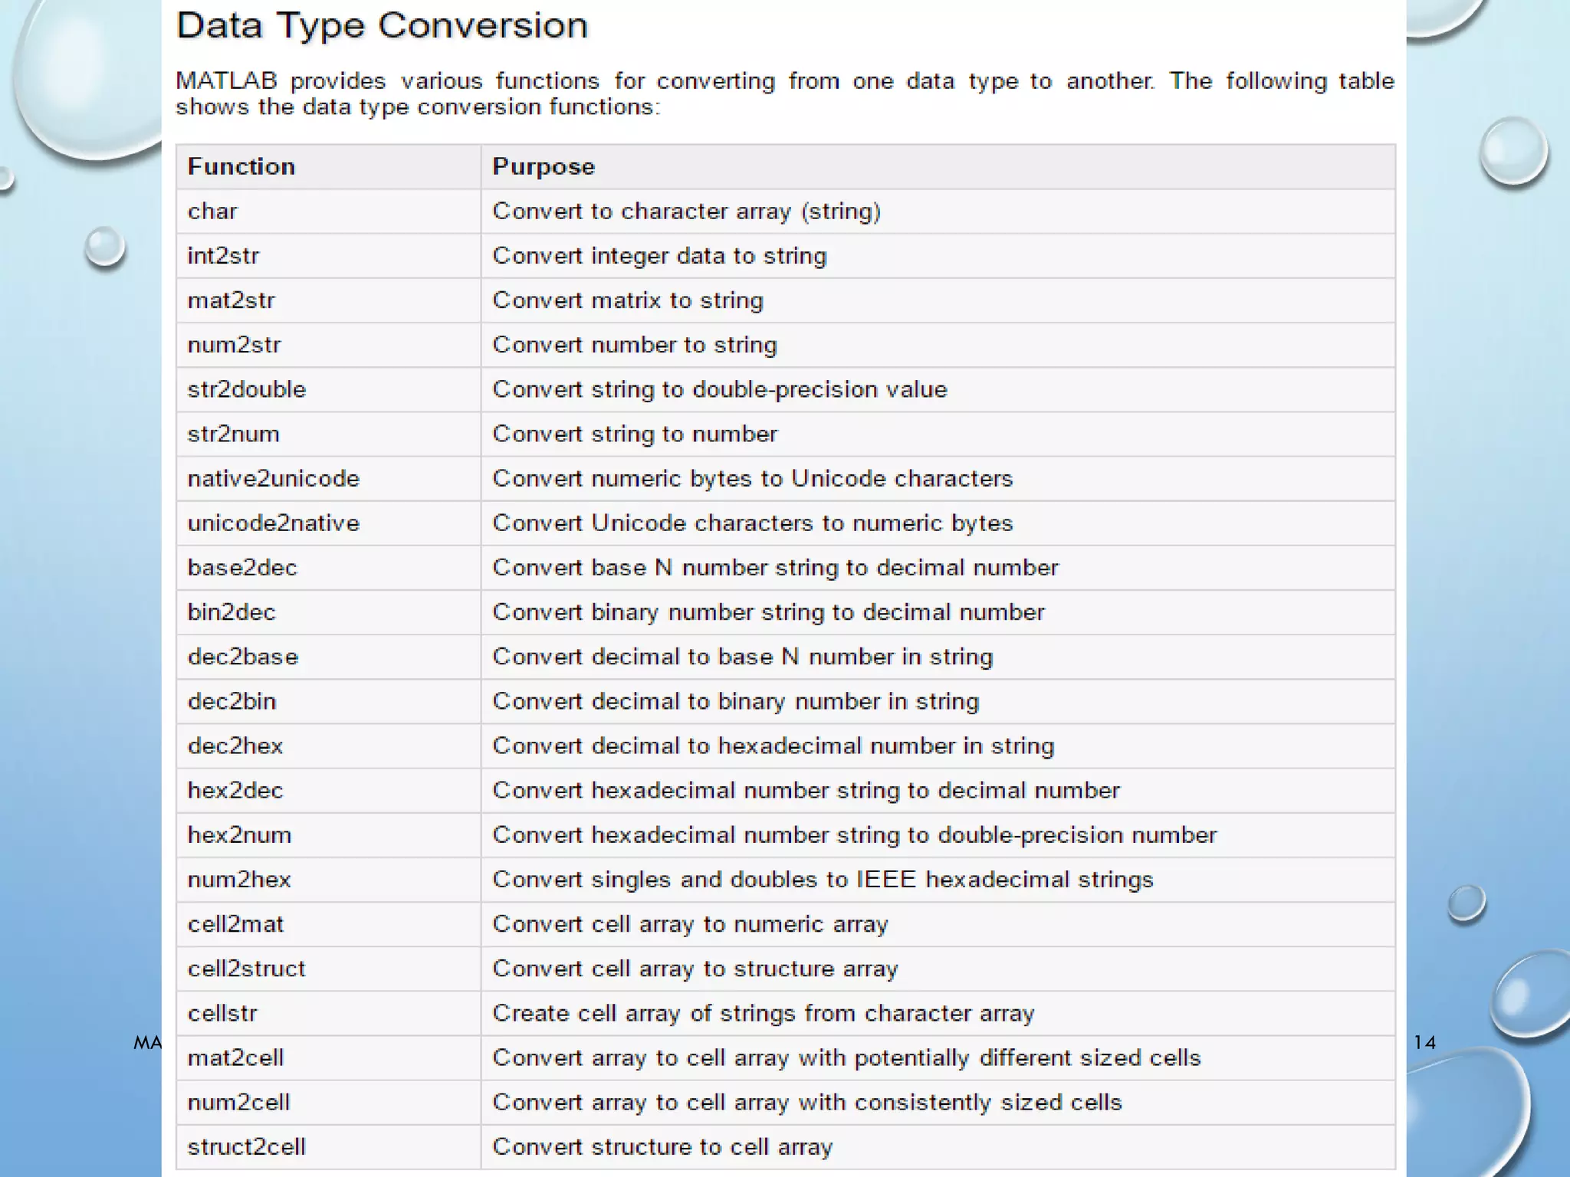Select the 'str2double' row label
Screen dimensions: 1570x1177
click(x=246, y=389)
